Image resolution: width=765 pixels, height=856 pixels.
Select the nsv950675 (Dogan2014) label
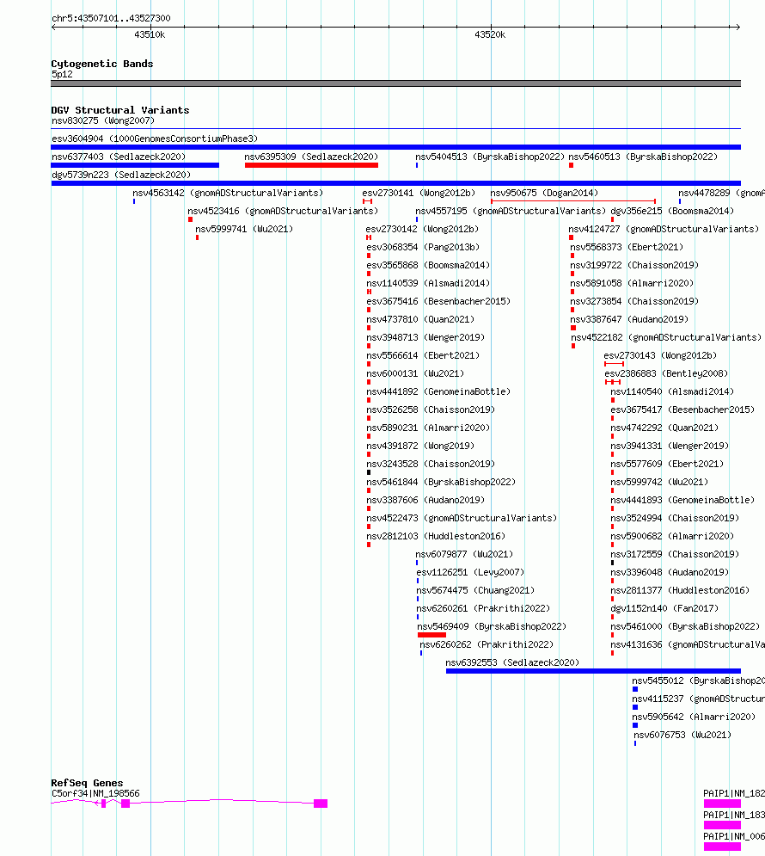click(544, 193)
